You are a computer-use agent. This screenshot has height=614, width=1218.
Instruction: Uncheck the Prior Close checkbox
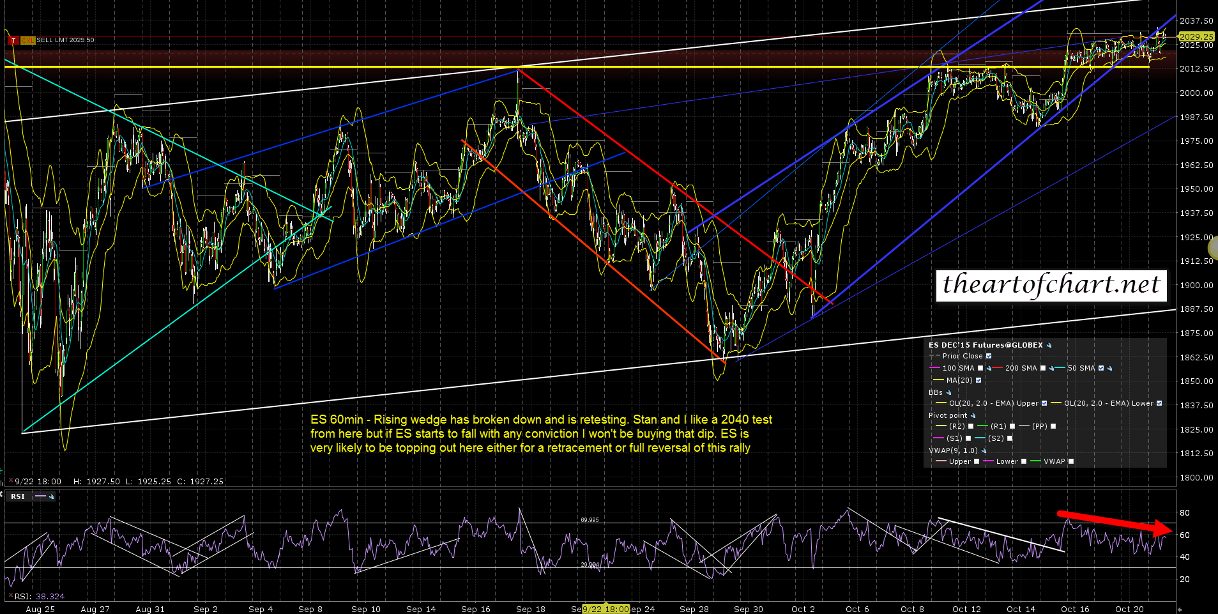[989, 357]
